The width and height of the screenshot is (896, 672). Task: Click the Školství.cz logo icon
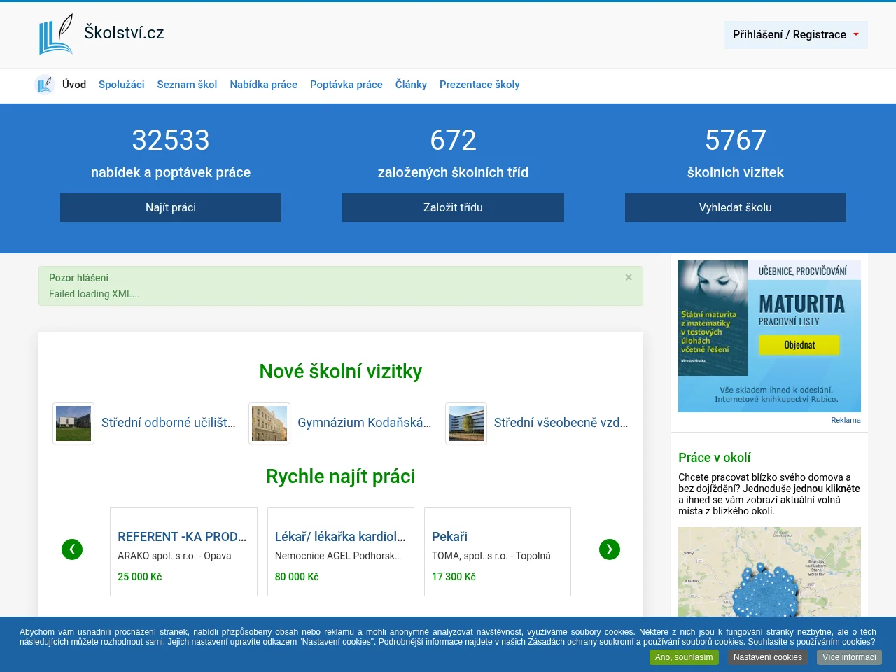tap(56, 34)
